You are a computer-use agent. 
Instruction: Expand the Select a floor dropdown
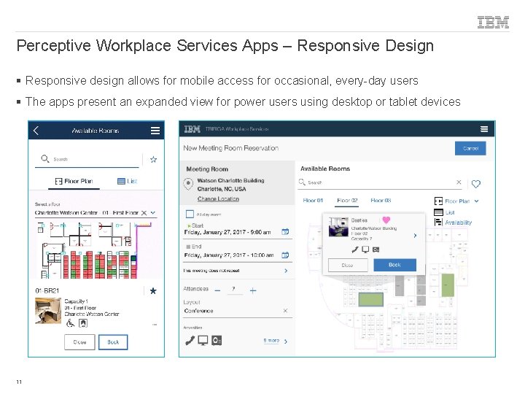tap(153, 213)
